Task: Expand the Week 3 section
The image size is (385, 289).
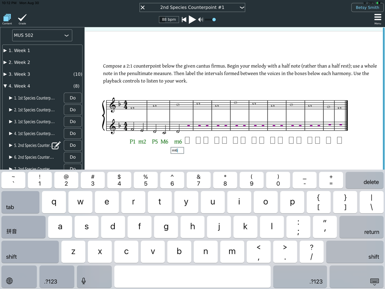Action: tap(5, 74)
